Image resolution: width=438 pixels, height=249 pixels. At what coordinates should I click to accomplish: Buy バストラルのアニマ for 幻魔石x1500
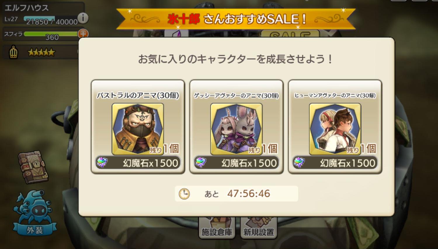pos(138,163)
